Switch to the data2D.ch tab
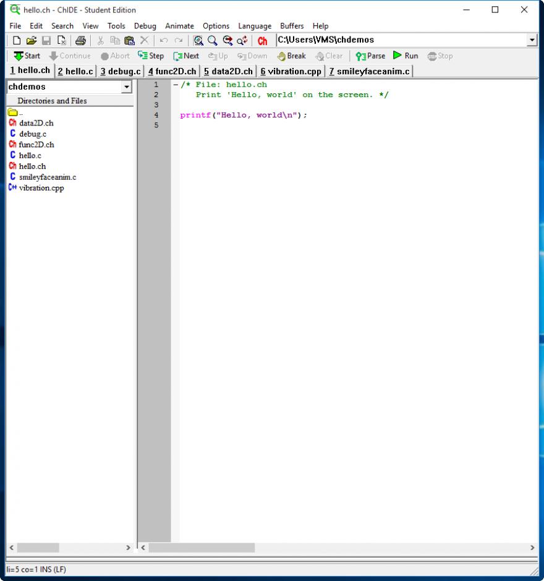 pos(228,71)
